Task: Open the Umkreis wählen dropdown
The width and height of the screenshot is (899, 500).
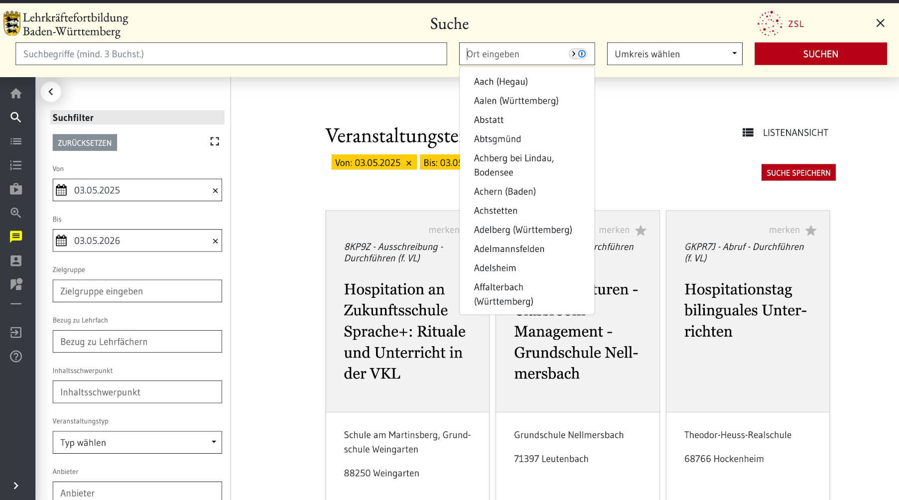Action: [674, 54]
